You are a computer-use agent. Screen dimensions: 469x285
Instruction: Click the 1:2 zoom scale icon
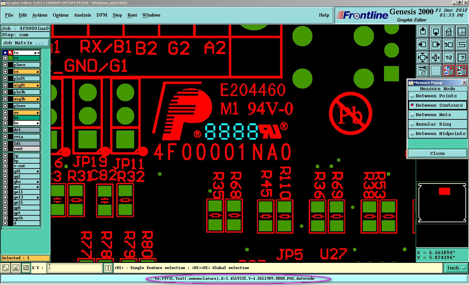point(449,58)
